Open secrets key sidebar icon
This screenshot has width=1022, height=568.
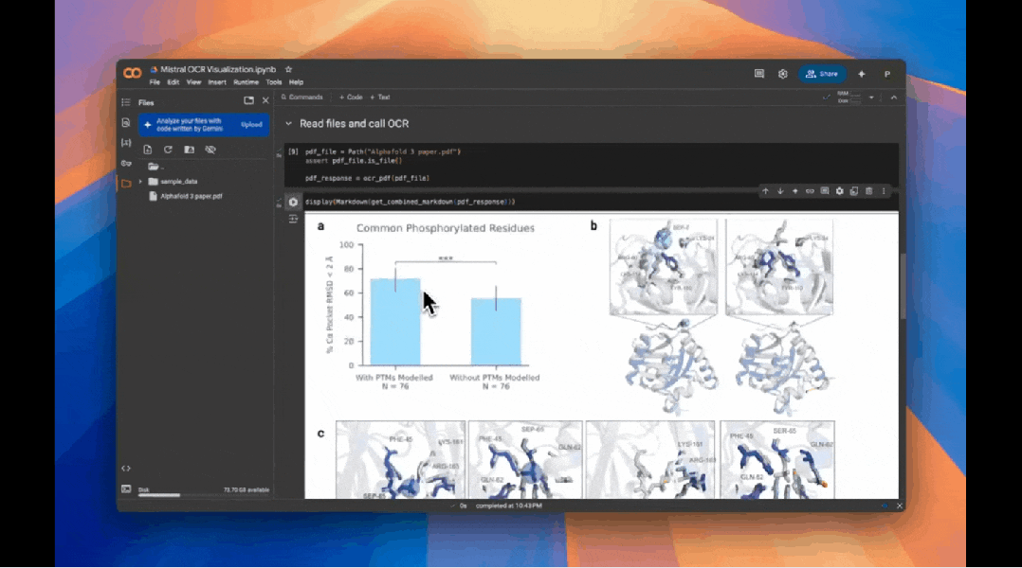tap(126, 164)
